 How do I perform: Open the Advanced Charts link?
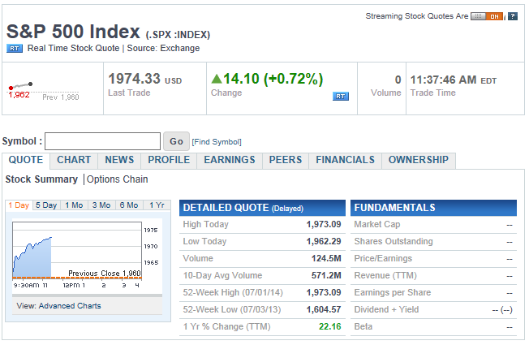[x=70, y=306]
